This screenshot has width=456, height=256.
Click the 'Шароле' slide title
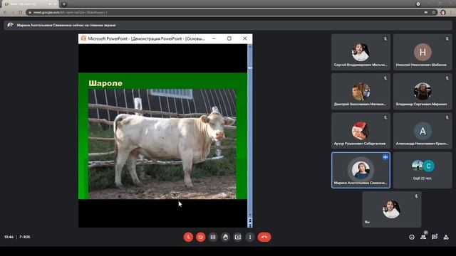click(x=105, y=83)
